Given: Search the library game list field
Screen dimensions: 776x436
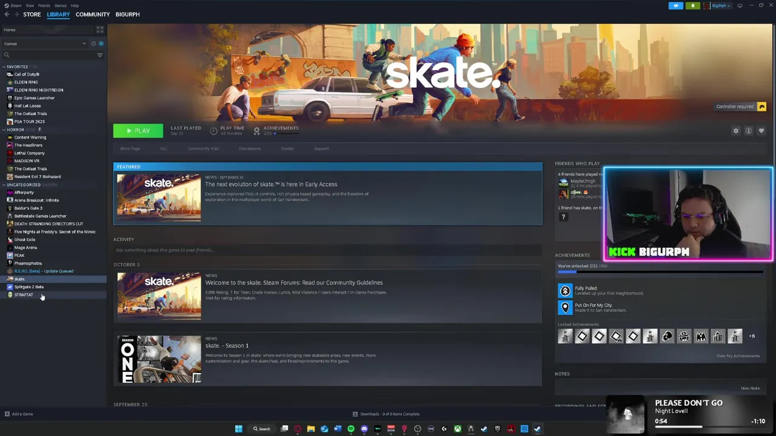Looking at the screenshot, I should tap(48, 55).
